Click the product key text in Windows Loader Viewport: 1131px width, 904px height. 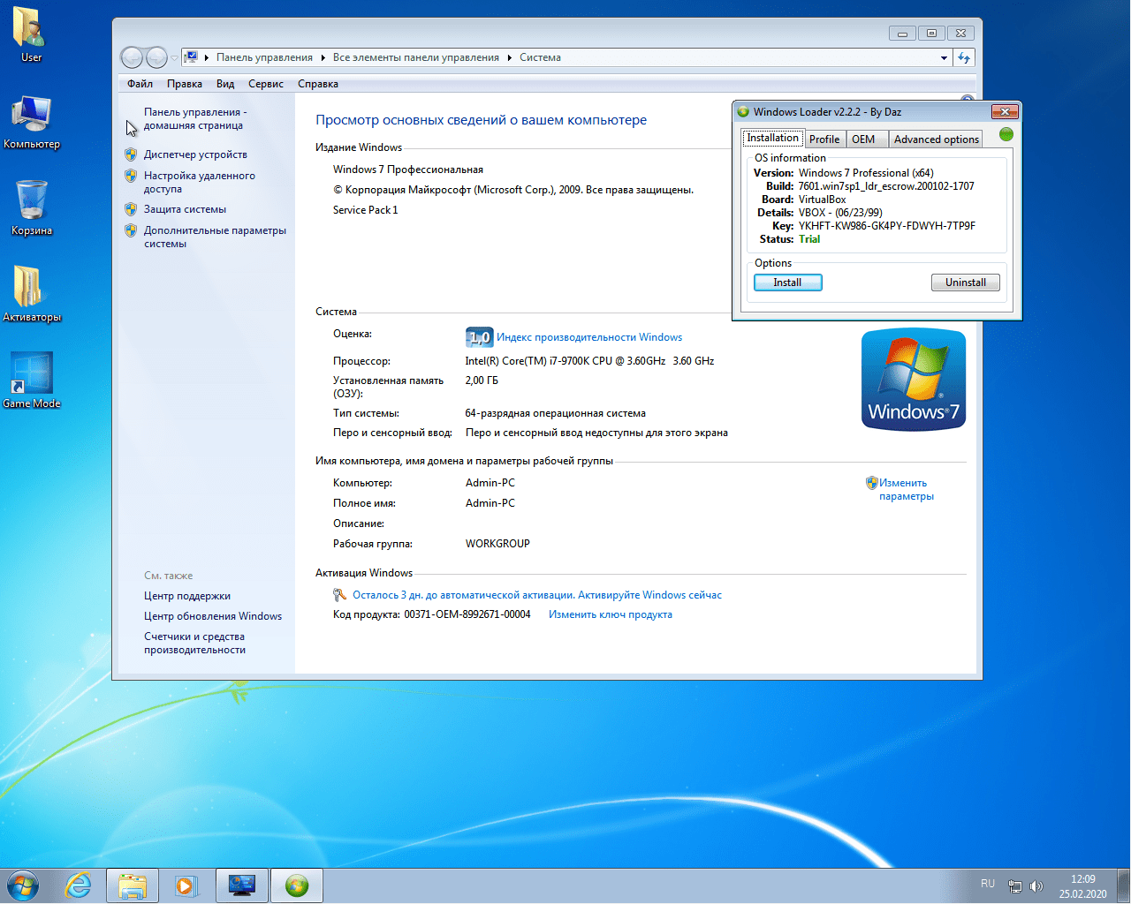pyautogui.click(x=887, y=226)
